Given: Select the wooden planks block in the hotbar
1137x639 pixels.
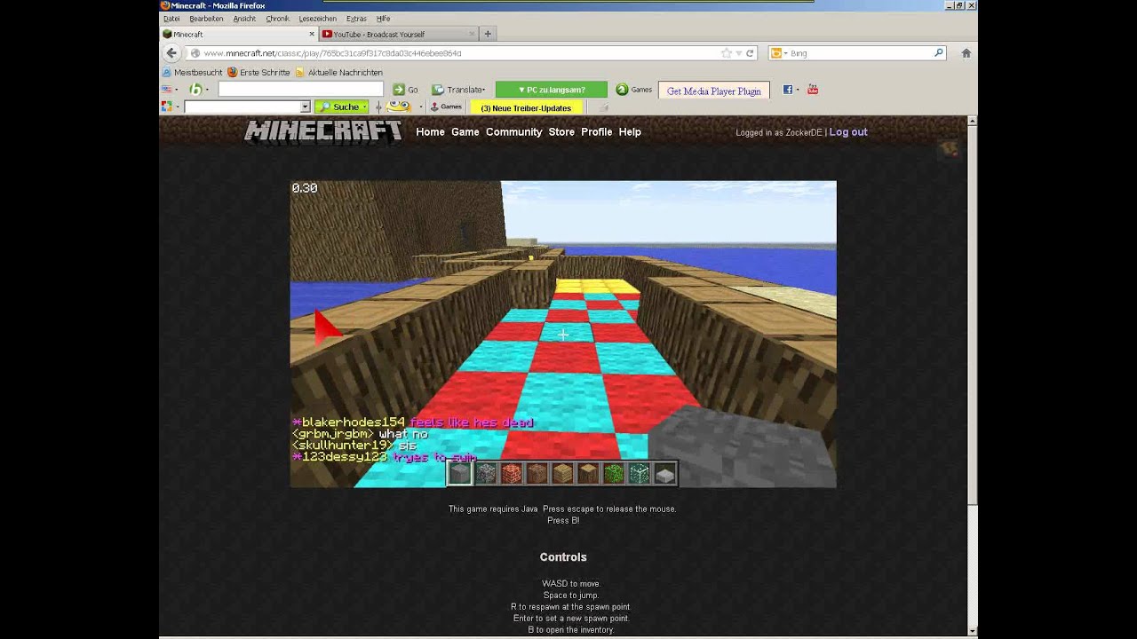Looking at the screenshot, I should click(x=562, y=474).
